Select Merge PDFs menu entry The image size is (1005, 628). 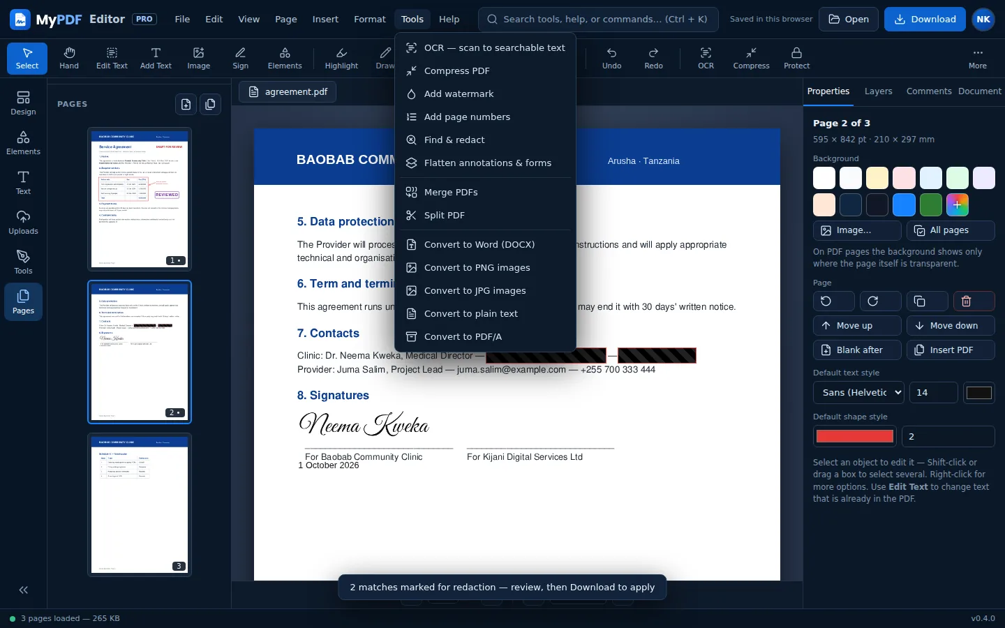click(485, 192)
